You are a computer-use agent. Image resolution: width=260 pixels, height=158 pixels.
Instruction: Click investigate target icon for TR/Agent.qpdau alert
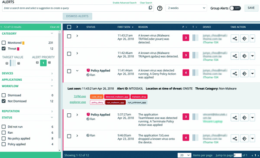pyautogui.click(x=244, y=56)
